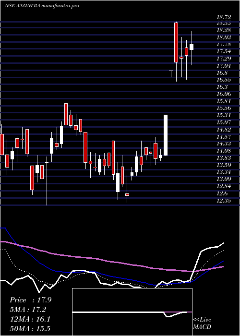Click the NSE A2ZINFRA munafasutra.pro title
240x336 pixels.
click(42, 6)
